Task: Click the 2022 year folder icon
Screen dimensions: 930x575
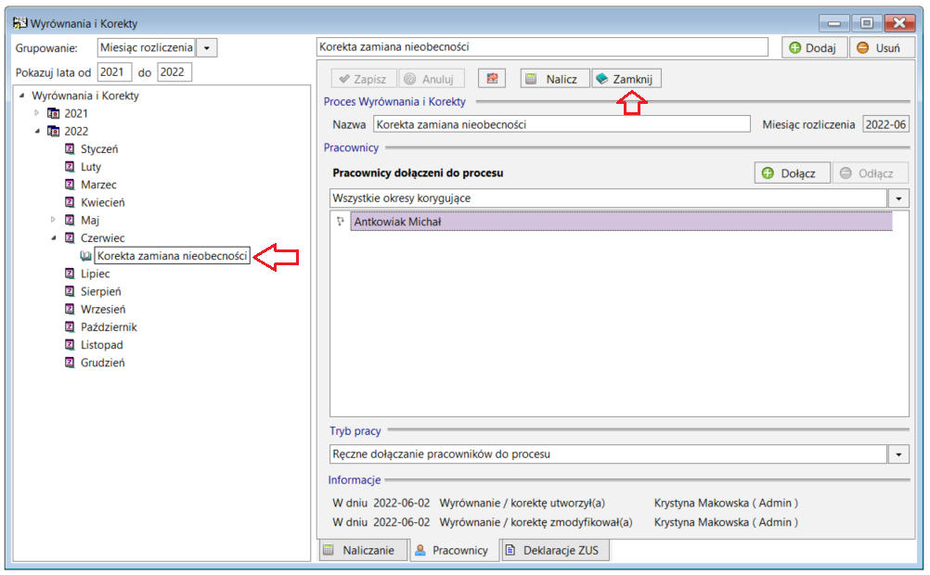Action: (x=54, y=131)
